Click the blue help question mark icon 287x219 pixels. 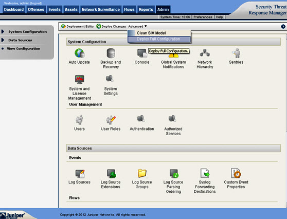pos(283,27)
